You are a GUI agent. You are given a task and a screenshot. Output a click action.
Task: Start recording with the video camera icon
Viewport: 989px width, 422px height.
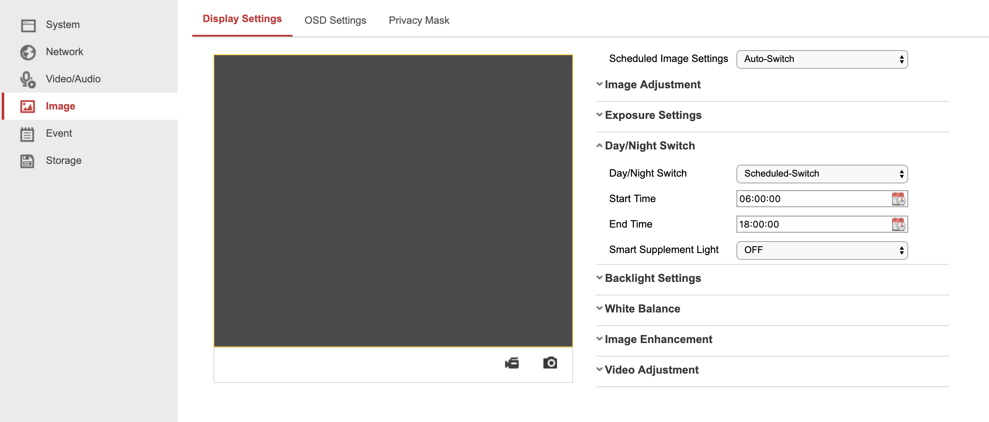click(512, 363)
